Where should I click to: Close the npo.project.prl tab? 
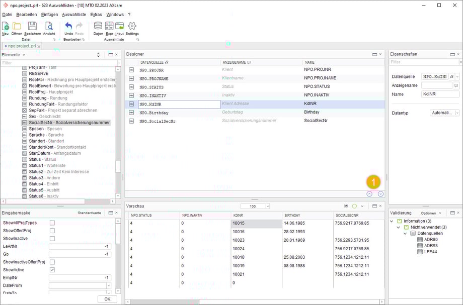pyautogui.click(x=39, y=46)
